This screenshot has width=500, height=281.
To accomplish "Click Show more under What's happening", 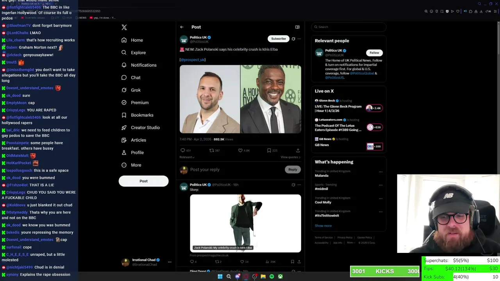I will pyautogui.click(x=323, y=226).
